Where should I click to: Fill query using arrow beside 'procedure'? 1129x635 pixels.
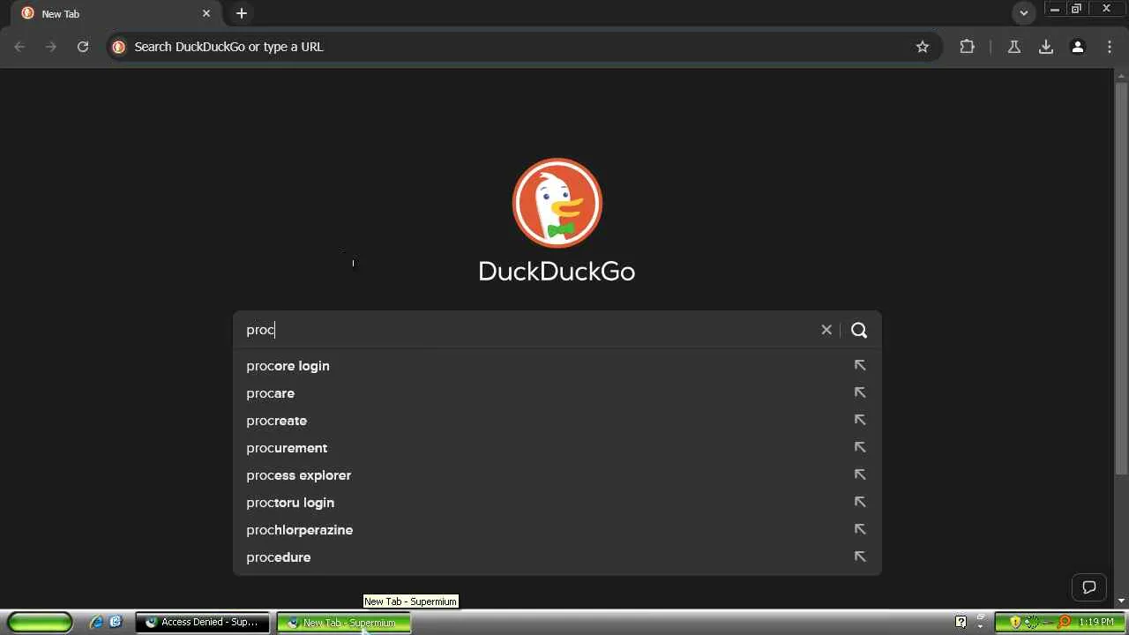[860, 557]
